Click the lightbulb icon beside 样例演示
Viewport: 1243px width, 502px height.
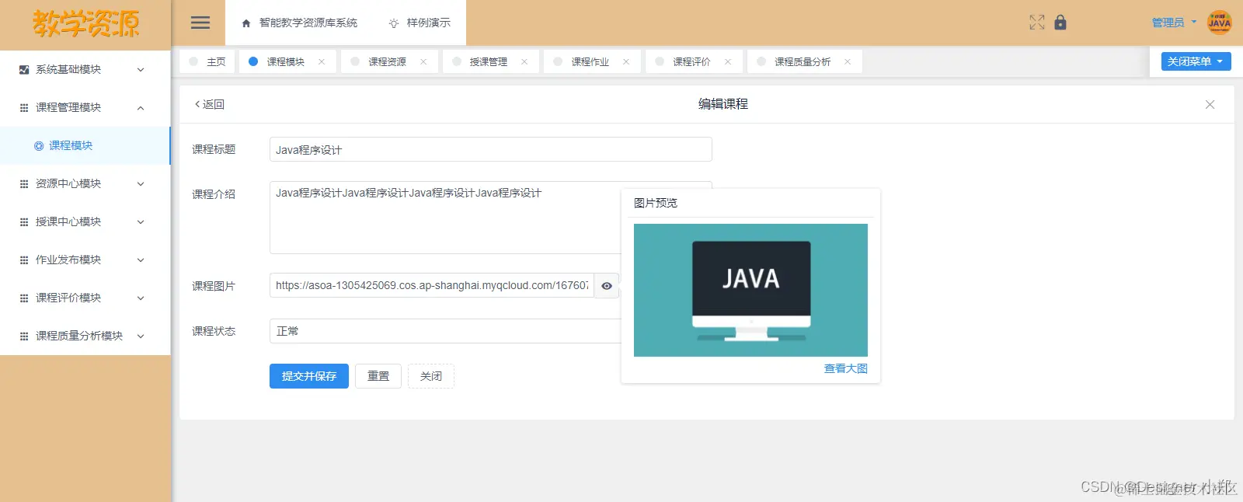click(394, 23)
